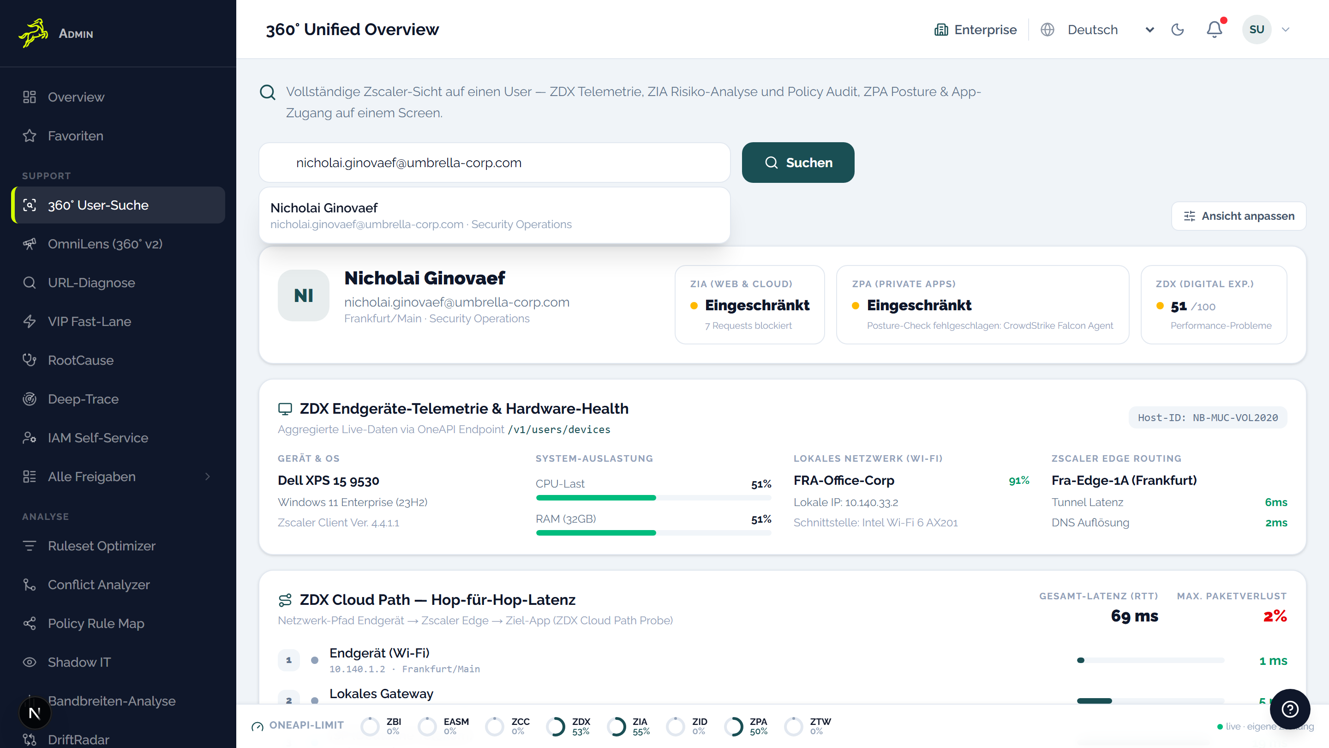Focus the user email search field
The width and height of the screenshot is (1329, 748).
tap(494, 163)
